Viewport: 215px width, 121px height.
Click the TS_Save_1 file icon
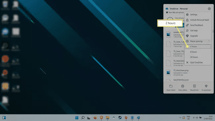pos(168,44)
